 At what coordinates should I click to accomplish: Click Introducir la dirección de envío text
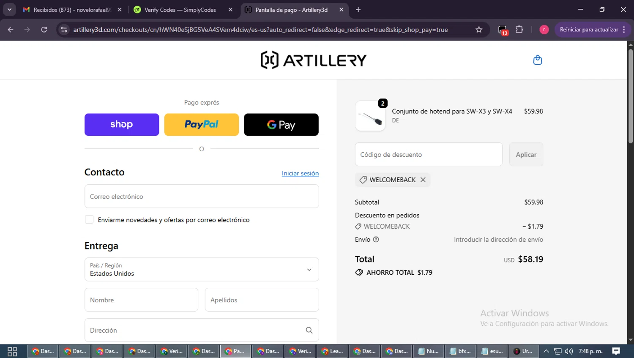pos(499,239)
